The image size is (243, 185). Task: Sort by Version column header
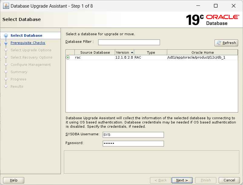[125, 52]
